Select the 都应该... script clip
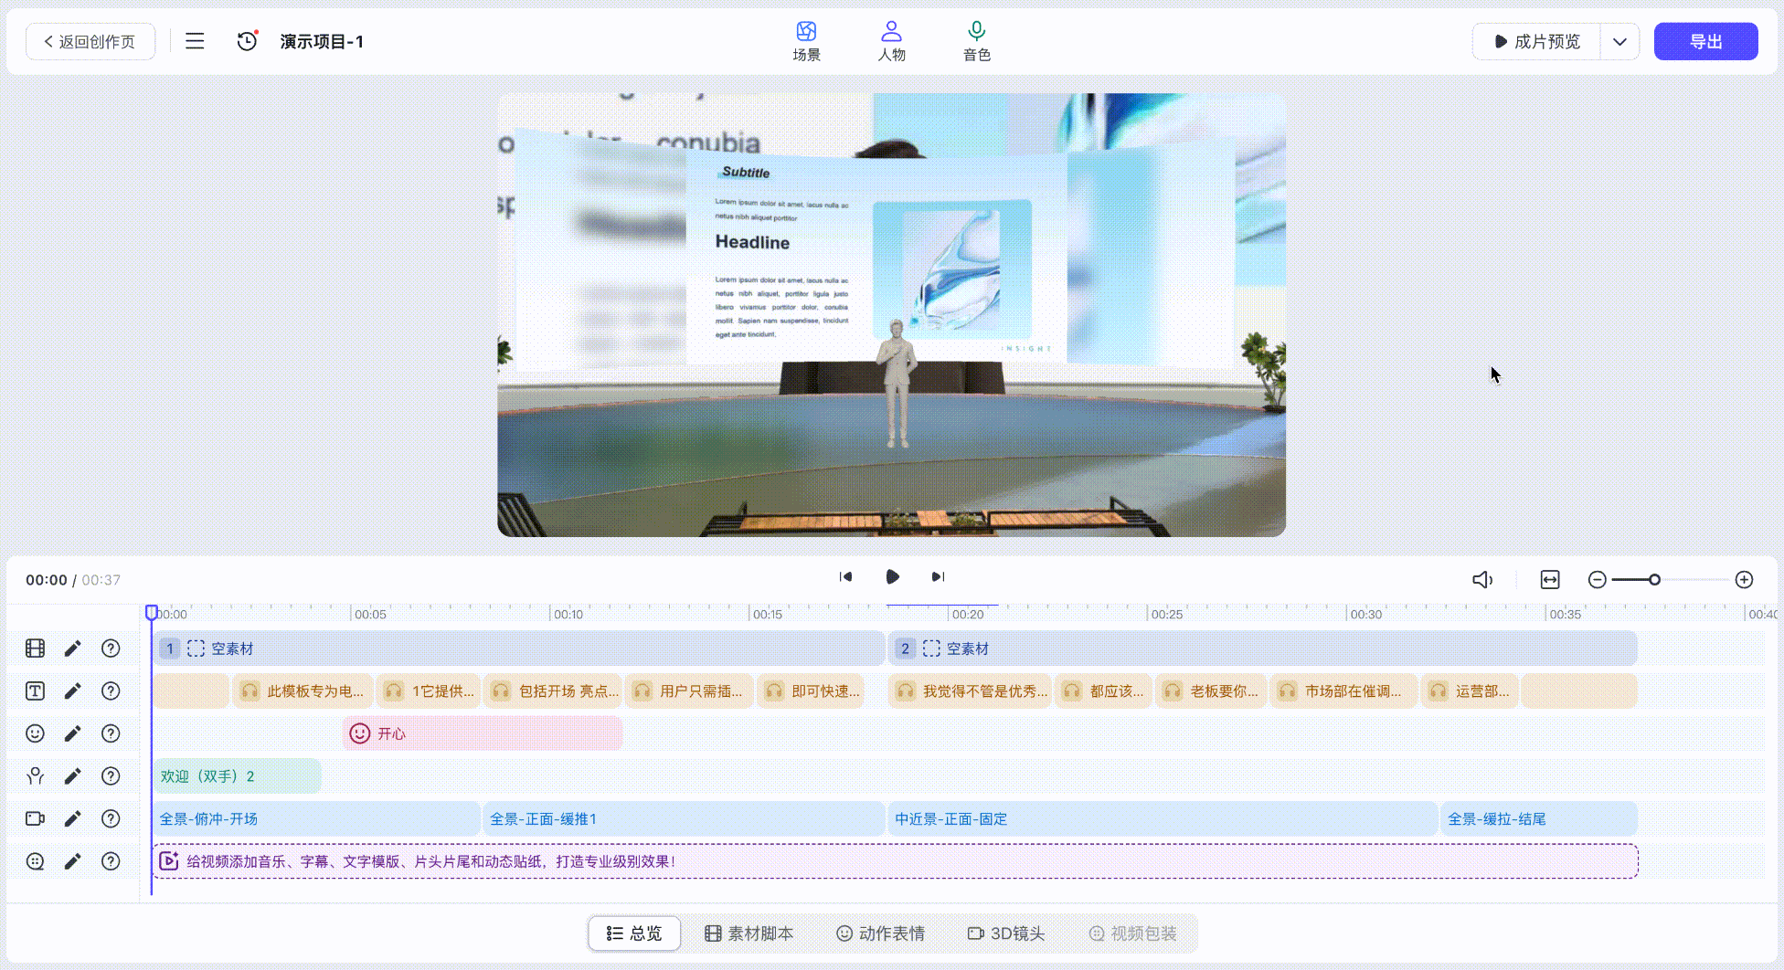This screenshot has width=1784, height=970. [1104, 691]
